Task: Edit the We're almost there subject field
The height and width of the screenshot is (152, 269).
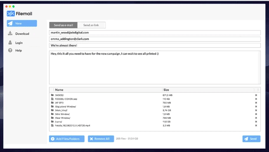Action: (155, 45)
